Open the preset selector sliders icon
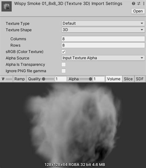The height and width of the screenshot is (168, 146). pos(139,3)
